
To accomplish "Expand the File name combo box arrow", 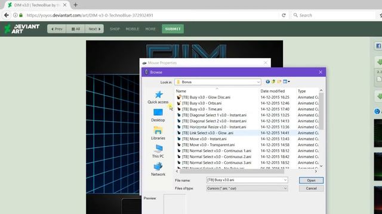I will [x=285, y=180].
